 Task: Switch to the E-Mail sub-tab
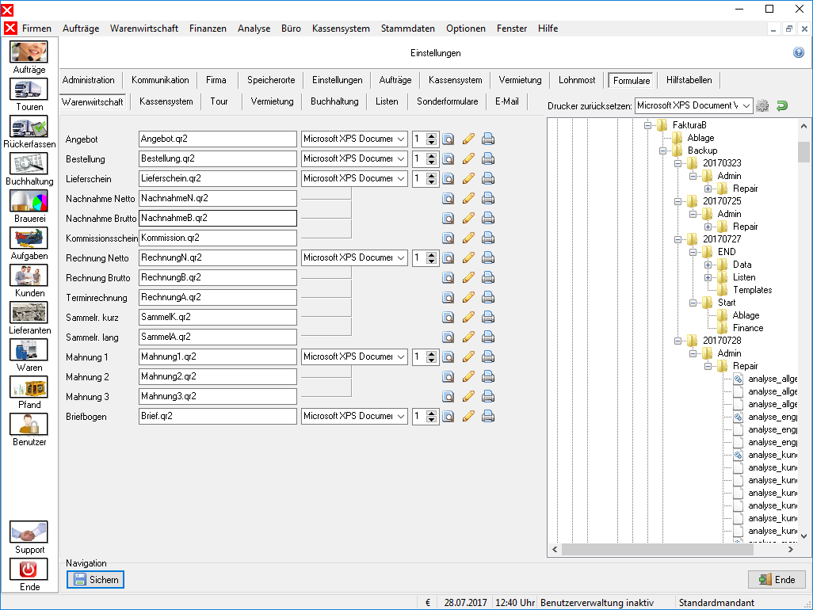(506, 101)
